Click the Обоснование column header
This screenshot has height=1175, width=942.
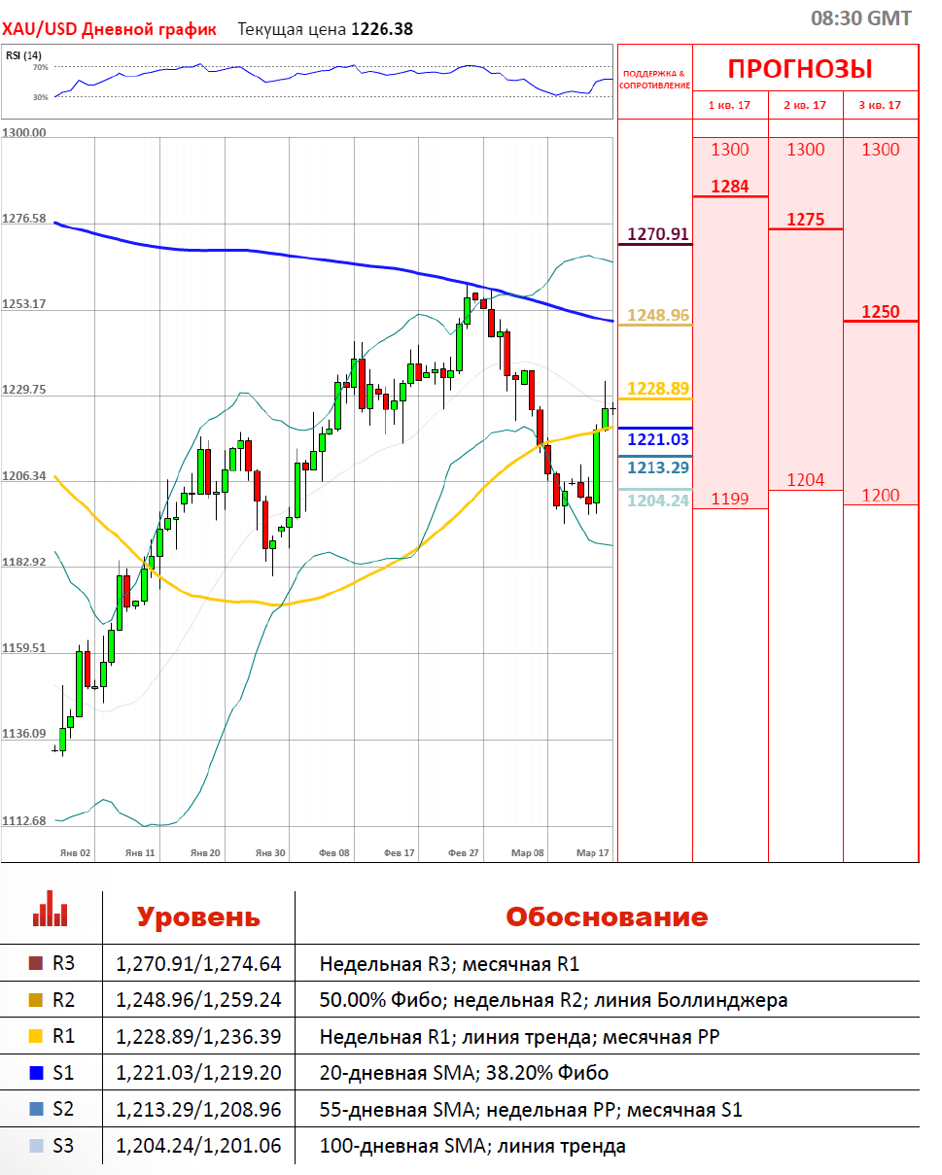coord(607,917)
